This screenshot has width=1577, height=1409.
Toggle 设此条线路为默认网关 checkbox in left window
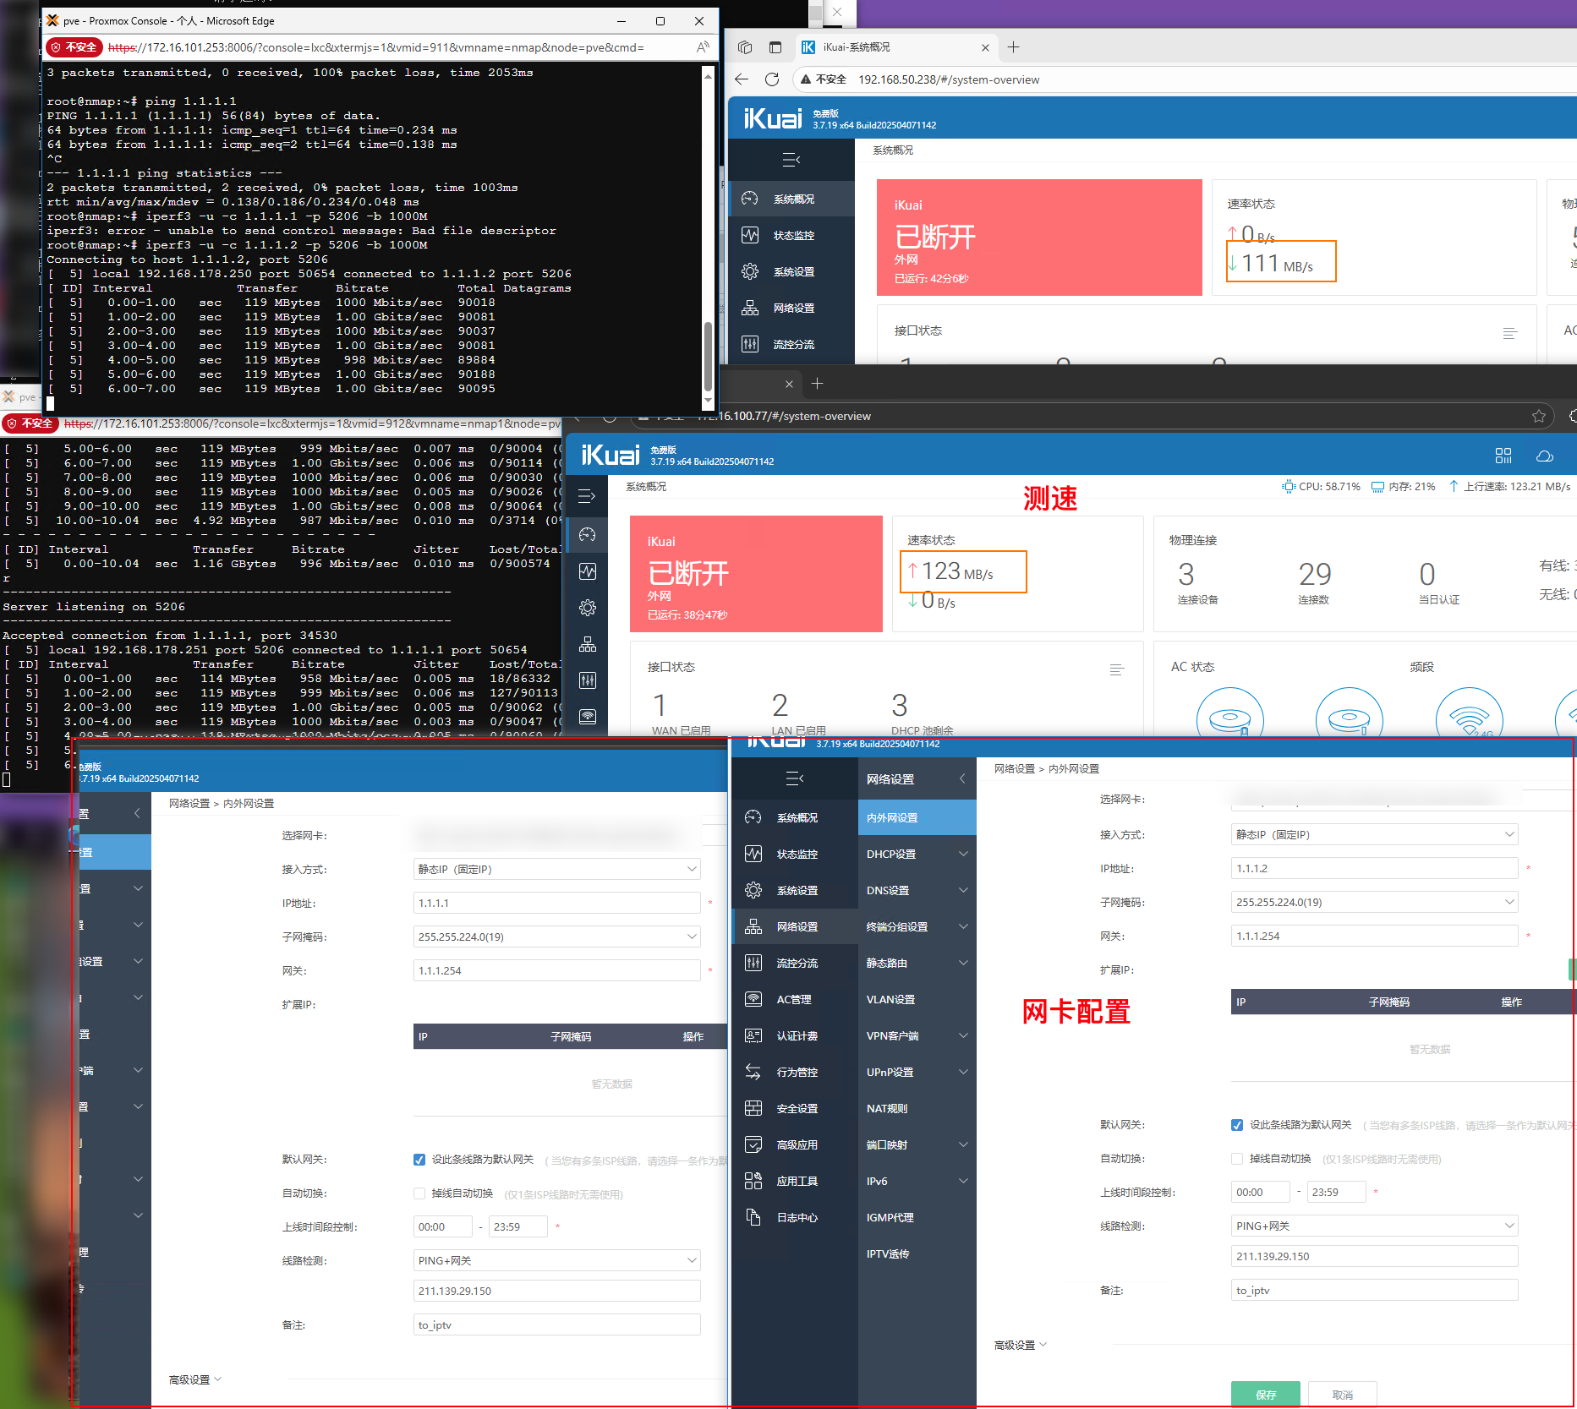tap(419, 1160)
